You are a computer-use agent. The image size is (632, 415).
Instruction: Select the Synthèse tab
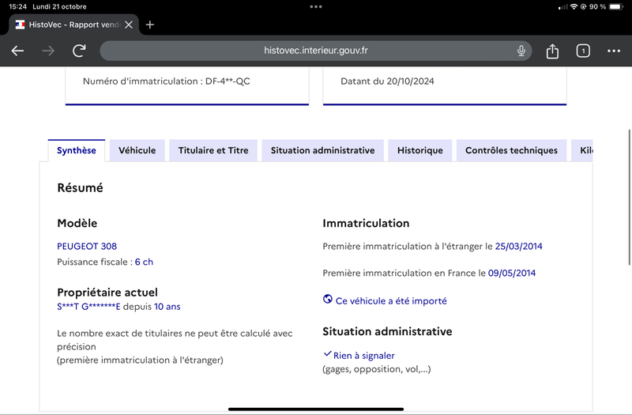[77, 150]
